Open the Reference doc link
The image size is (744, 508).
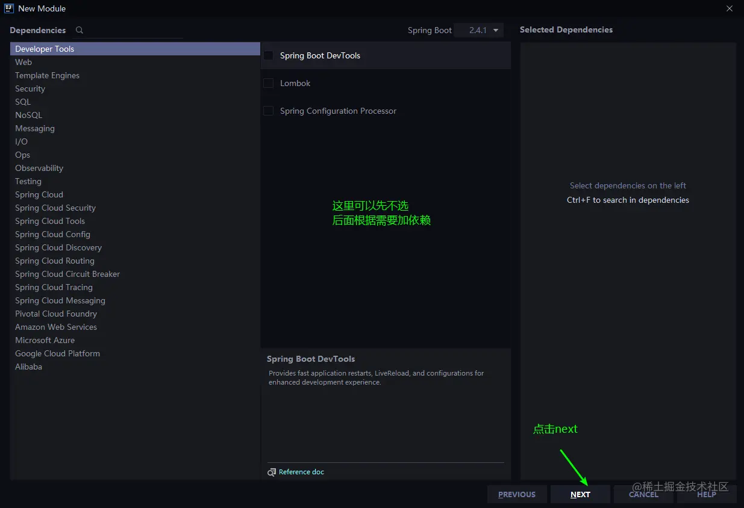(x=301, y=472)
